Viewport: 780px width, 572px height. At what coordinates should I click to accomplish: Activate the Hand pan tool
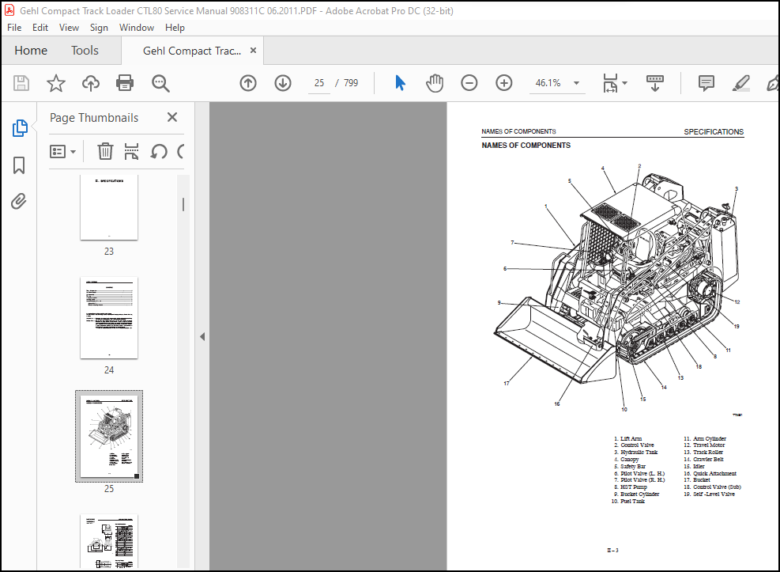(435, 83)
